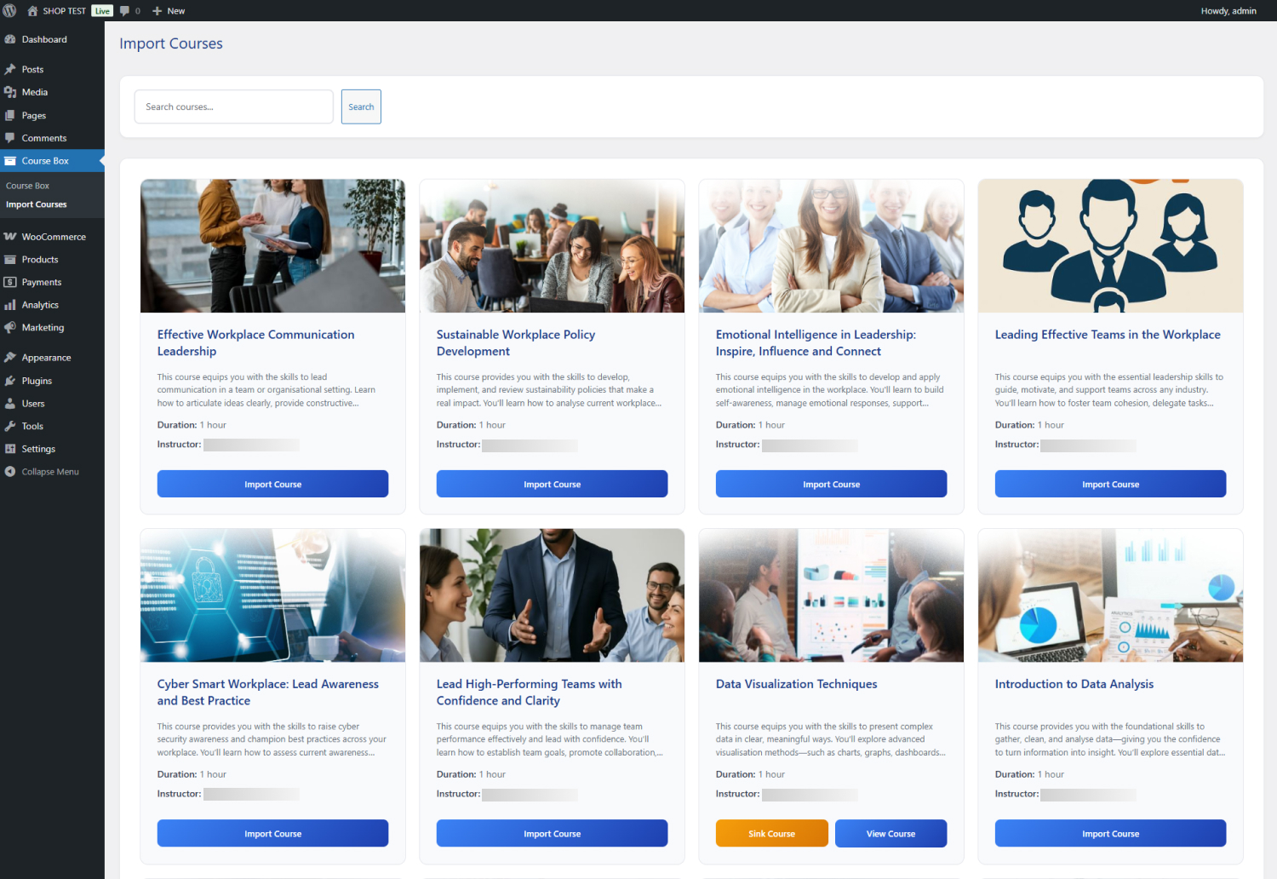Click the WordPress logo icon
This screenshot has height=879, width=1277.
pos(10,11)
